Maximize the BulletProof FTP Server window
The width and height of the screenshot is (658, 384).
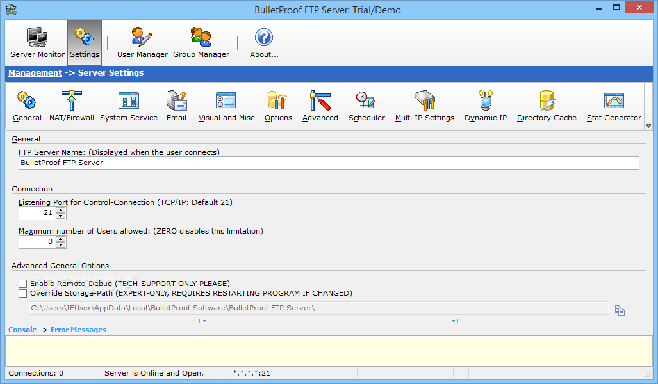pos(616,8)
